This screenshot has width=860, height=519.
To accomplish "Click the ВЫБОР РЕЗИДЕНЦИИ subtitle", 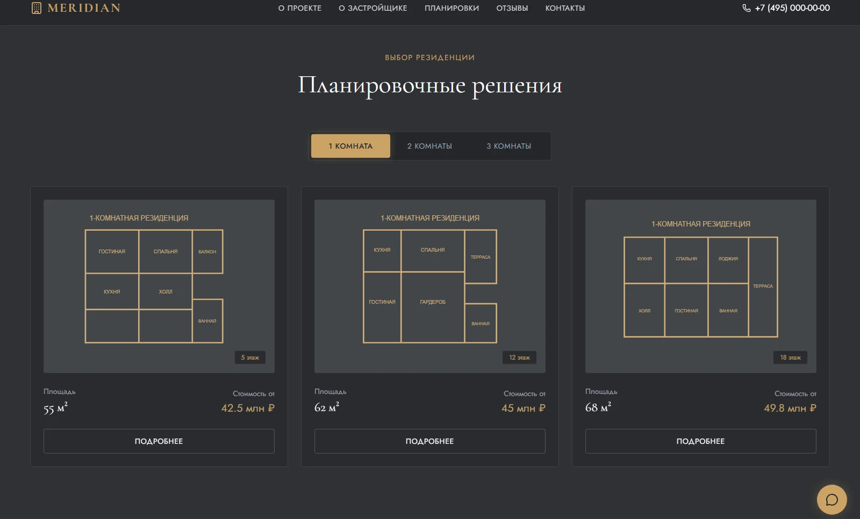I will [430, 57].
